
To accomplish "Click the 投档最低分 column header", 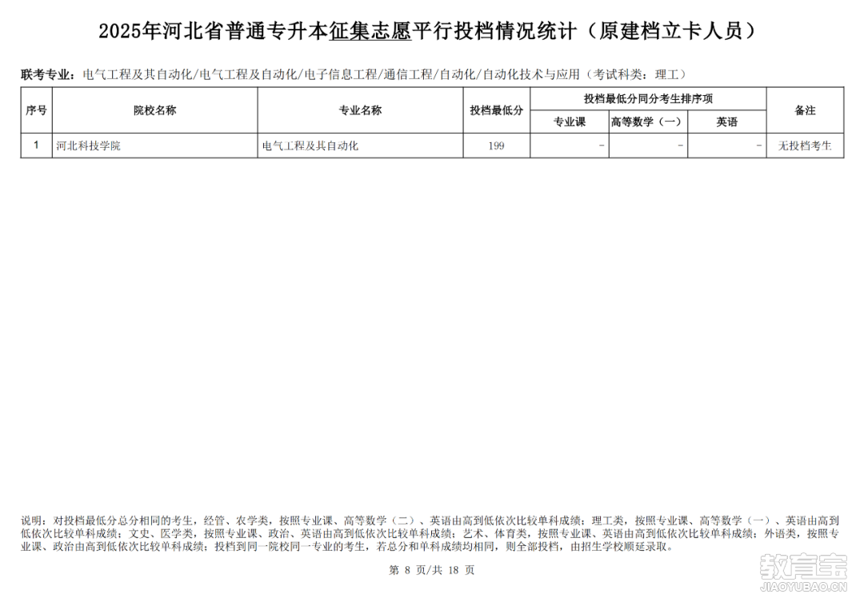I will click(497, 110).
